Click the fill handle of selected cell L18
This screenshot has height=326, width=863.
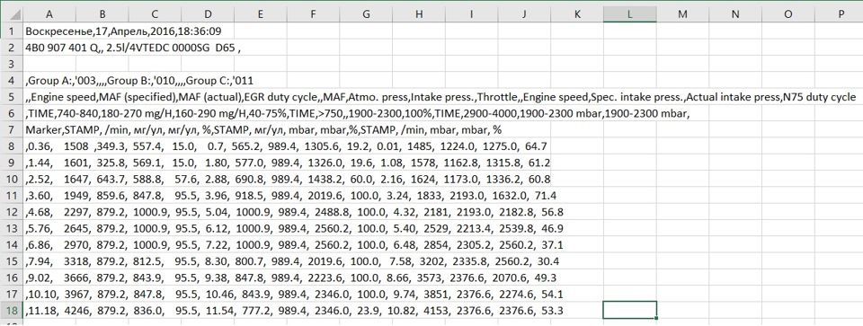click(x=656, y=318)
